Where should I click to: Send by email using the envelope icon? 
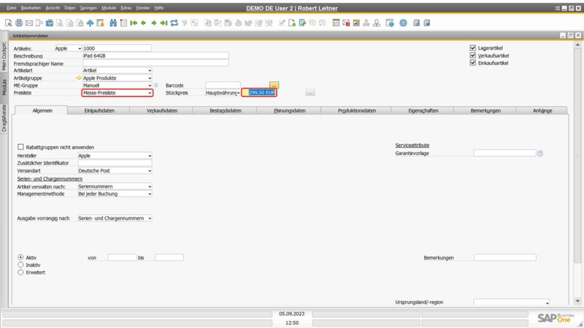pyautogui.click(x=29, y=23)
